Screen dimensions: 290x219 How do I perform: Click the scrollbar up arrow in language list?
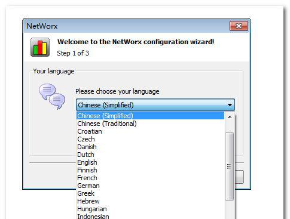click(x=230, y=117)
